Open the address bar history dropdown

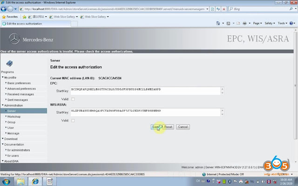tap(207, 9)
